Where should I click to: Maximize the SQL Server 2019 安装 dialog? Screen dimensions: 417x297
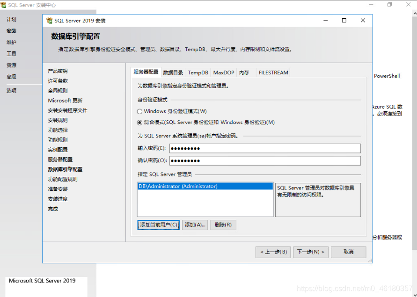coord(344,21)
